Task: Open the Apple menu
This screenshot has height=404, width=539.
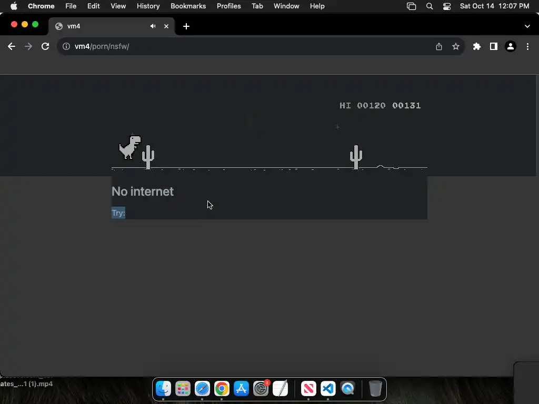Action: pos(14,6)
